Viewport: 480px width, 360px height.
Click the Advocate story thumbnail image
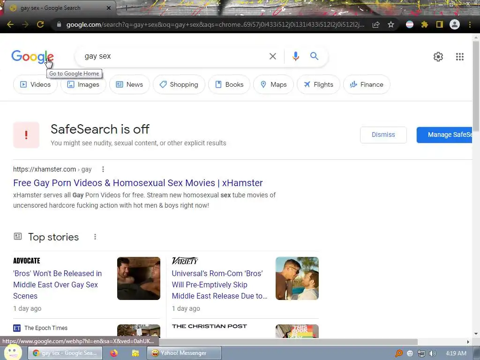click(139, 278)
